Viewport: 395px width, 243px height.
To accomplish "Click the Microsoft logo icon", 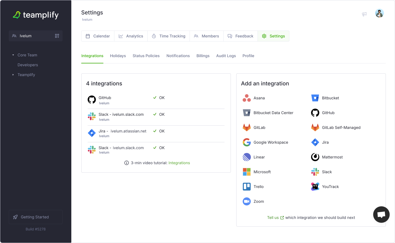I will [247, 172].
